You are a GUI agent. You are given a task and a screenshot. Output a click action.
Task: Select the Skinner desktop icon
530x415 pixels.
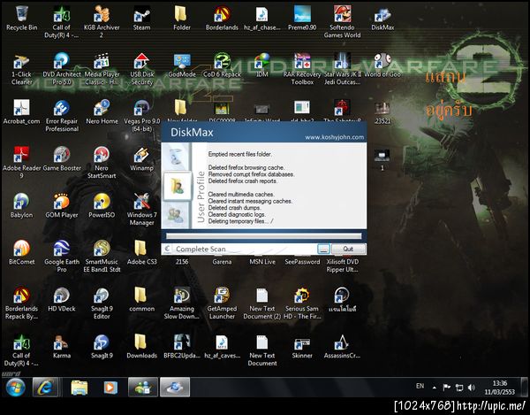click(302, 346)
